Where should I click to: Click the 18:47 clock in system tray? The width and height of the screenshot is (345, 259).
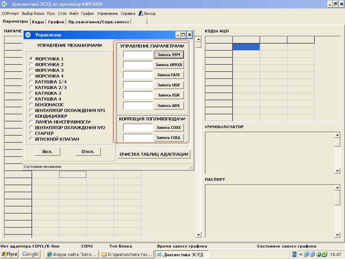pyautogui.click(x=336, y=254)
